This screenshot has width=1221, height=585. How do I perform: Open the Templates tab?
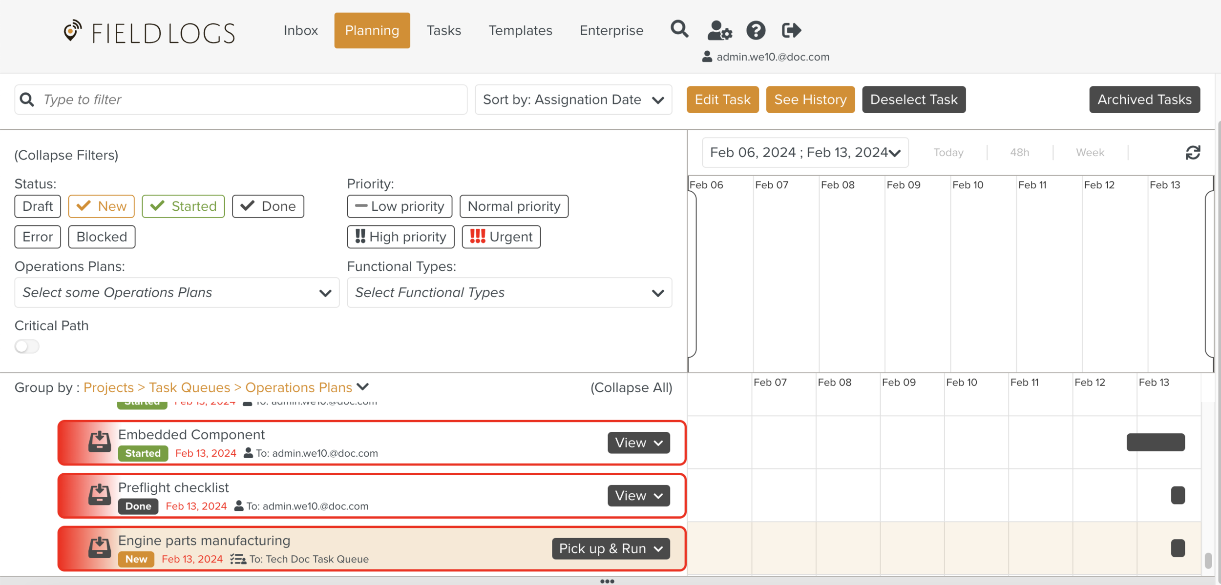(520, 30)
